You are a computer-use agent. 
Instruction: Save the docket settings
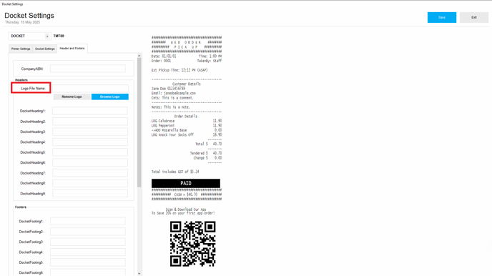click(442, 18)
